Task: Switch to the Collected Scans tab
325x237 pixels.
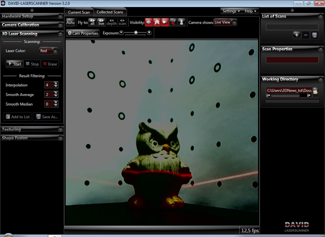Action: 110,12
